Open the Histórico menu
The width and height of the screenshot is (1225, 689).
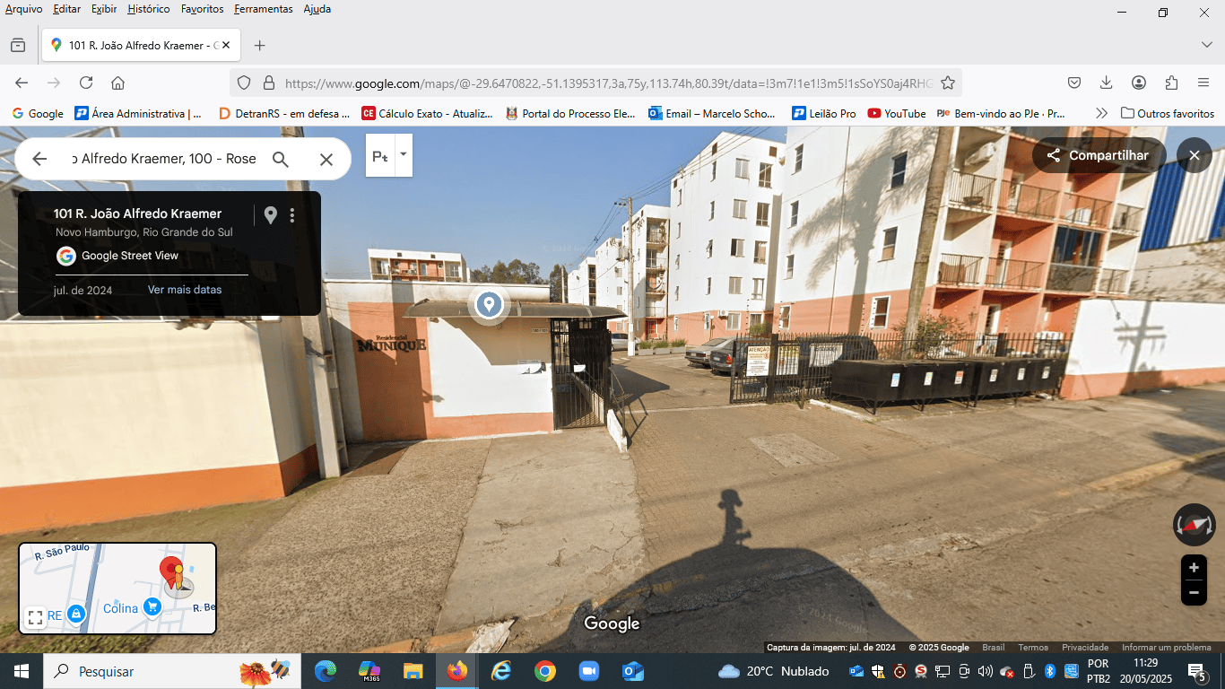[x=149, y=9]
